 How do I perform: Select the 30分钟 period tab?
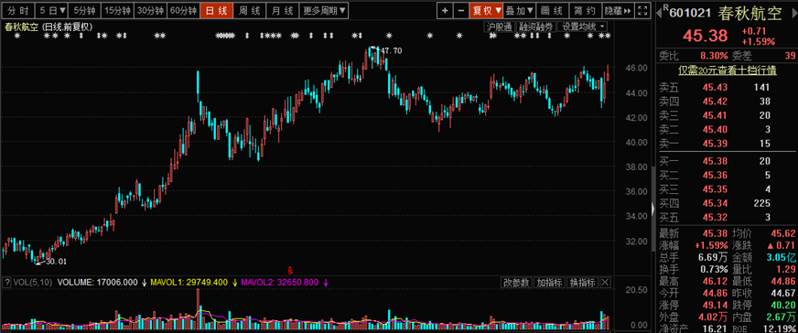click(151, 10)
